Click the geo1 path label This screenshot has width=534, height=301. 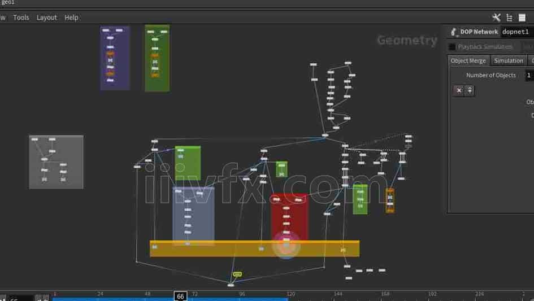7,2
